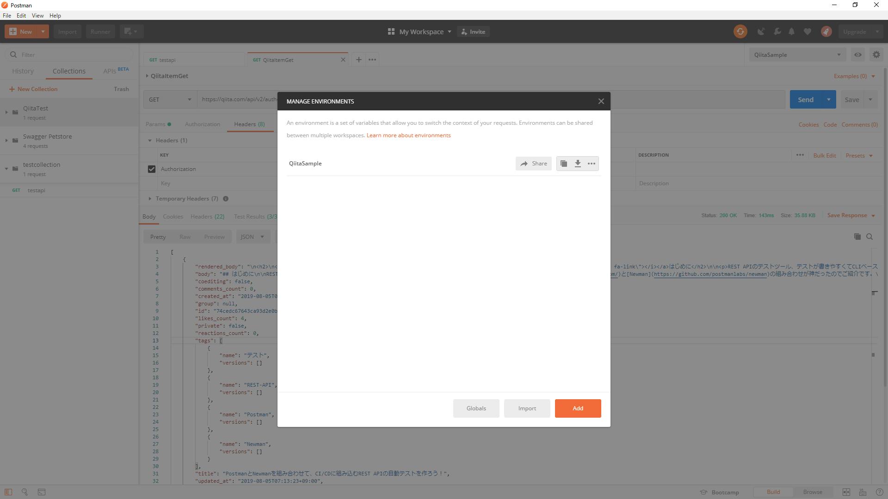Open the manage environments gear icon

click(876, 55)
